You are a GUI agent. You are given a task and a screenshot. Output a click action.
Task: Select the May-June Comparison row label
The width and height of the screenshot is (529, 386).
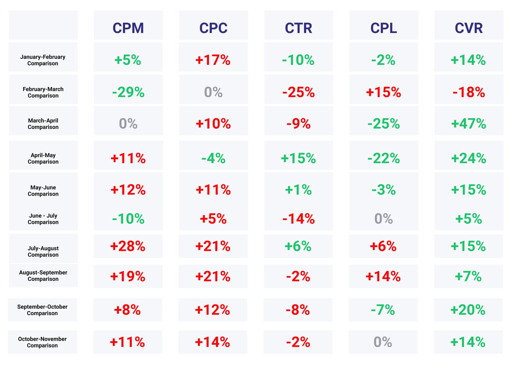click(x=43, y=191)
